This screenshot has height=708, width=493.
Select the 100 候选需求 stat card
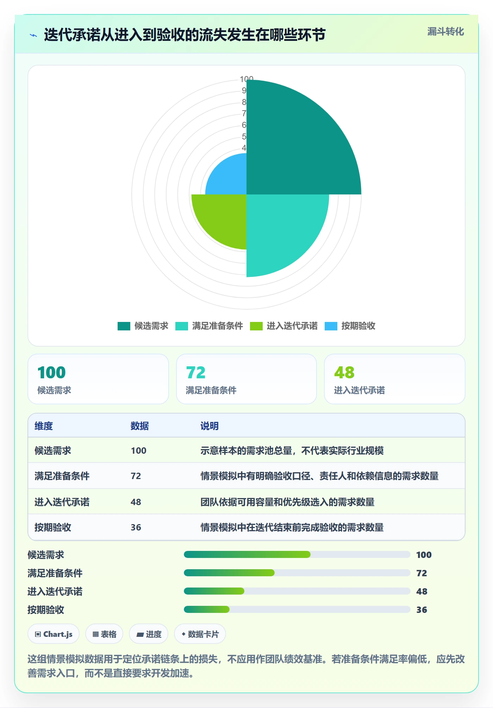point(98,379)
